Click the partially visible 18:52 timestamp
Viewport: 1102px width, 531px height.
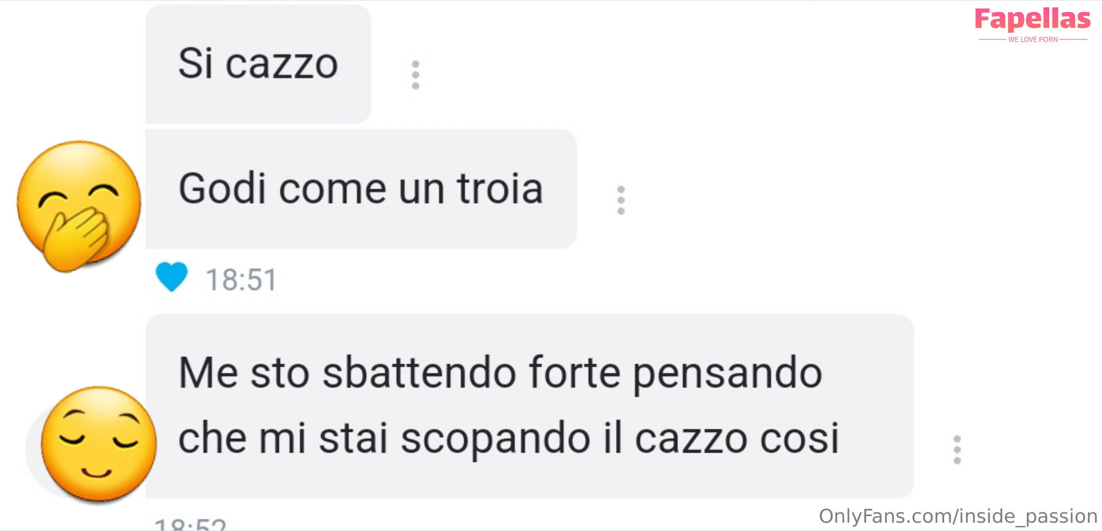coord(190,524)
